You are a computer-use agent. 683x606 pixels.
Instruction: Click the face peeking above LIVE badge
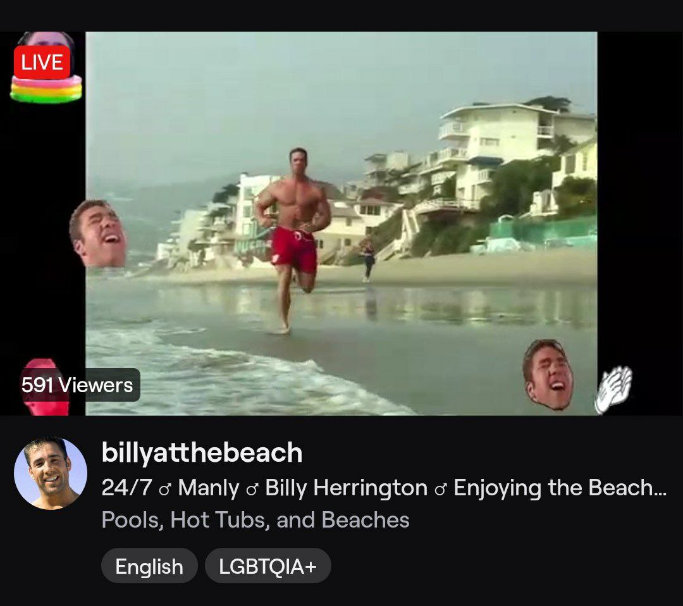[x=46, y=39]
